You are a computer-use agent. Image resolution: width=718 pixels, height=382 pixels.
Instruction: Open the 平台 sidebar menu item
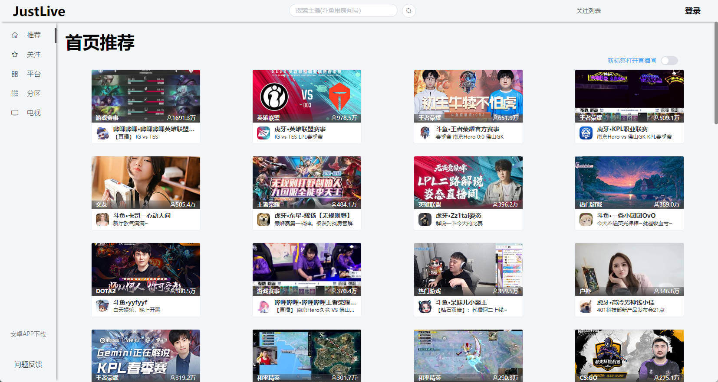coord(28,74)
